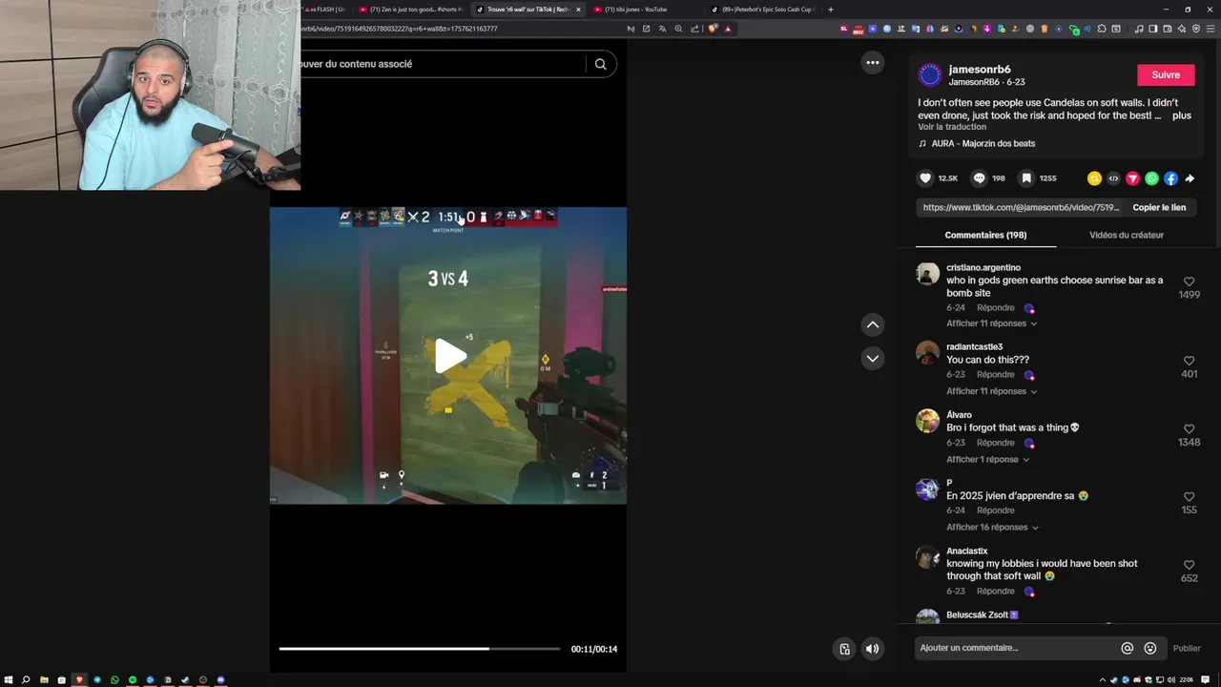Image resolution: width=1221 pixels, height=687 pixels.
Task: Open WhatsApp from the taskbar
Action: pyautogui.click(x=114, y=680)
